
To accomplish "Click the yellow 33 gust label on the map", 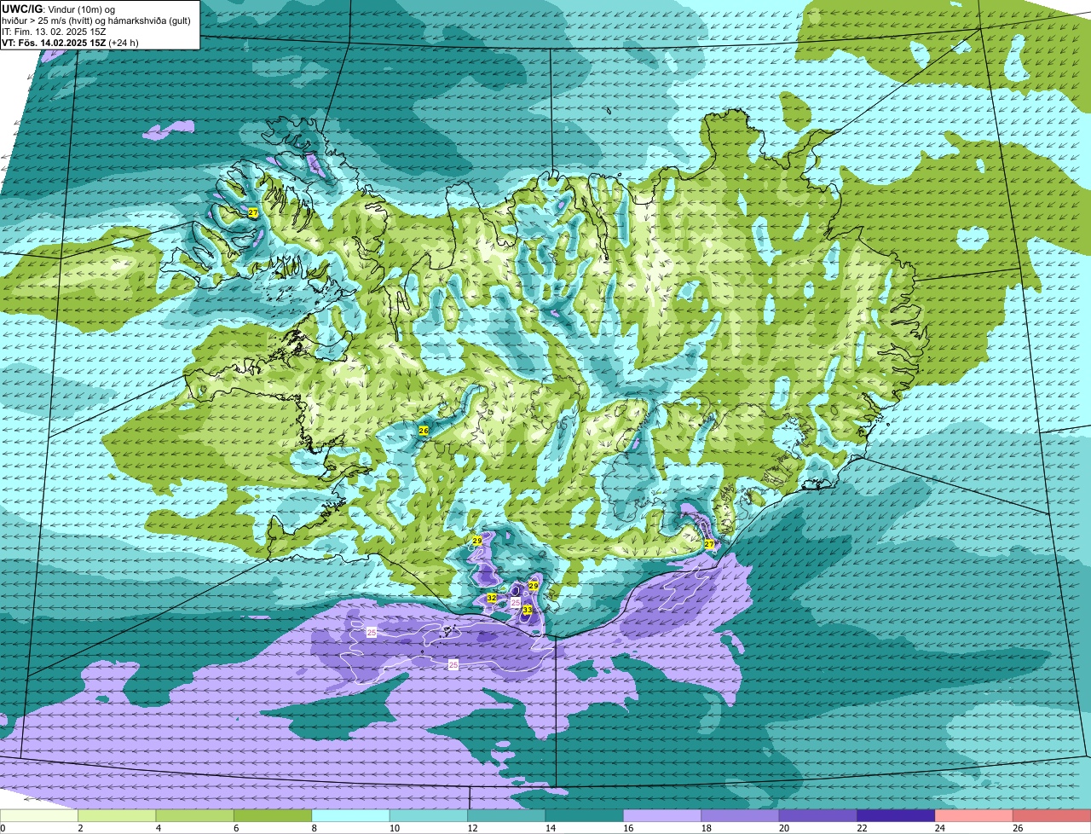I will click(x=528, y=610).
